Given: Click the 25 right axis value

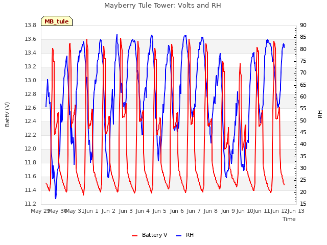Looking at the screenshot, I should [303, 180].
